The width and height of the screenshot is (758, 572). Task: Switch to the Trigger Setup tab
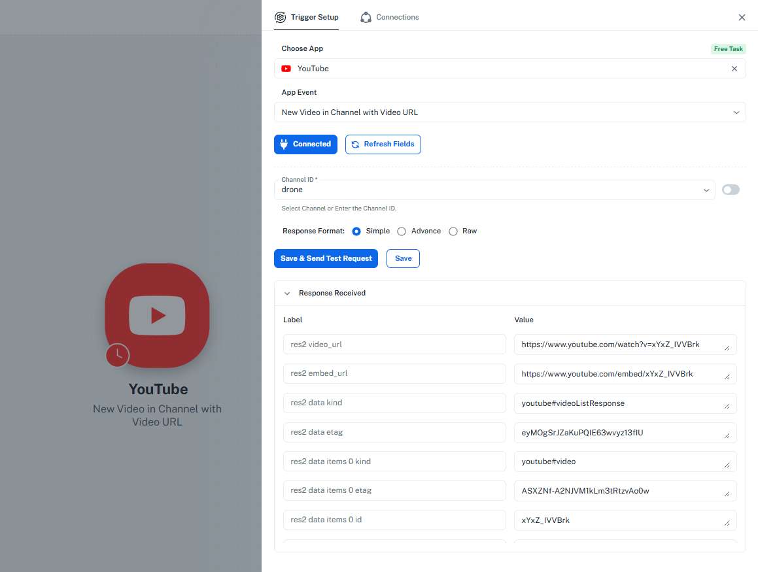[315, 18]
